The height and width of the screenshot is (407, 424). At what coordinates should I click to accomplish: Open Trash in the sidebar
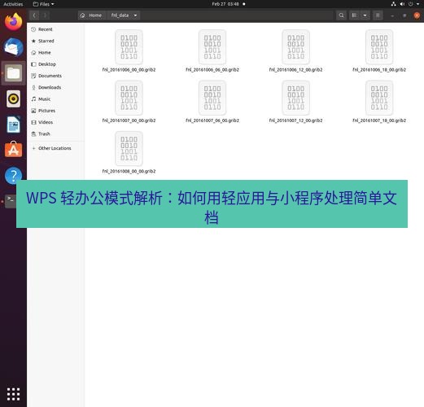pyautogui.click(x=55, y=134)
